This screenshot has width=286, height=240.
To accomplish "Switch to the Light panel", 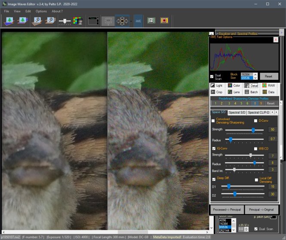I will pos(217,85).
